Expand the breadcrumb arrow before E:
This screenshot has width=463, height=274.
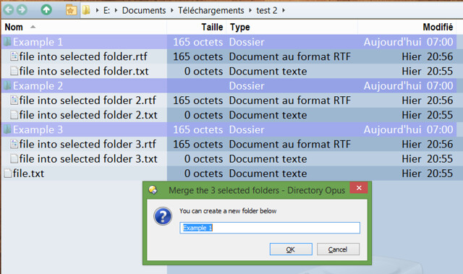coord(97,10)
